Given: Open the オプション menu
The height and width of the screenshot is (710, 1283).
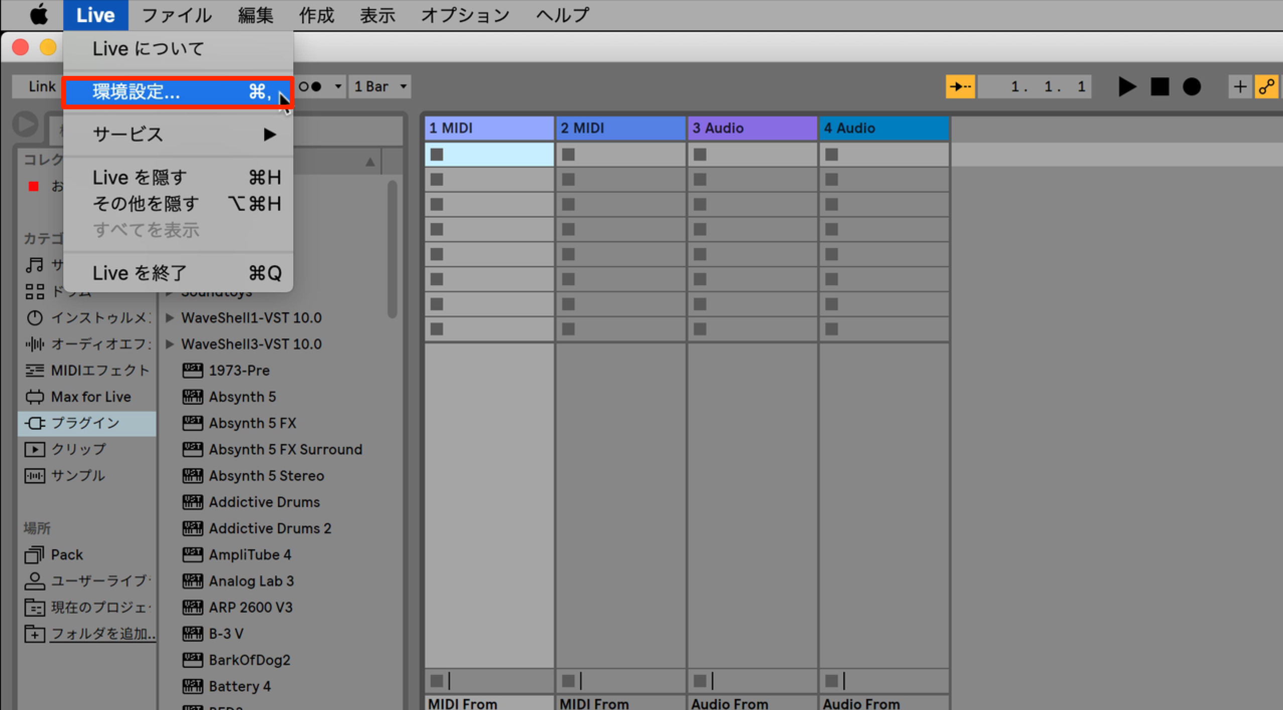Looking at the screenshot, I should point(465,15).
